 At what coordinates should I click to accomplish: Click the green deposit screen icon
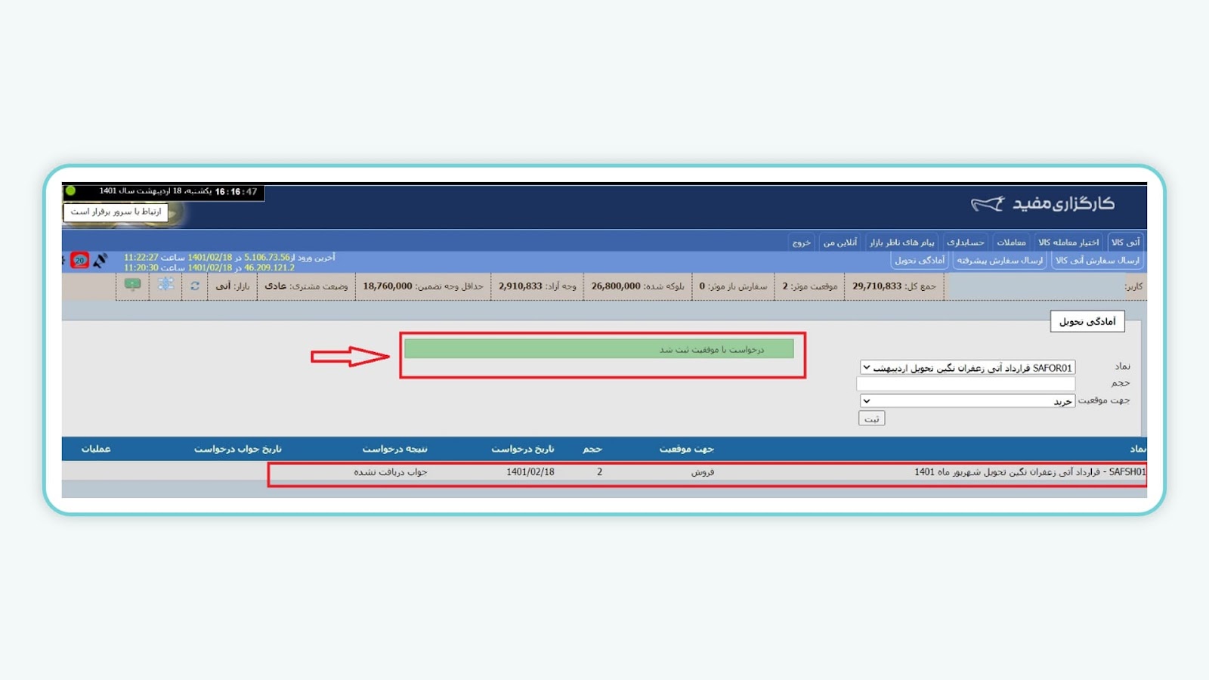point(132,285)
